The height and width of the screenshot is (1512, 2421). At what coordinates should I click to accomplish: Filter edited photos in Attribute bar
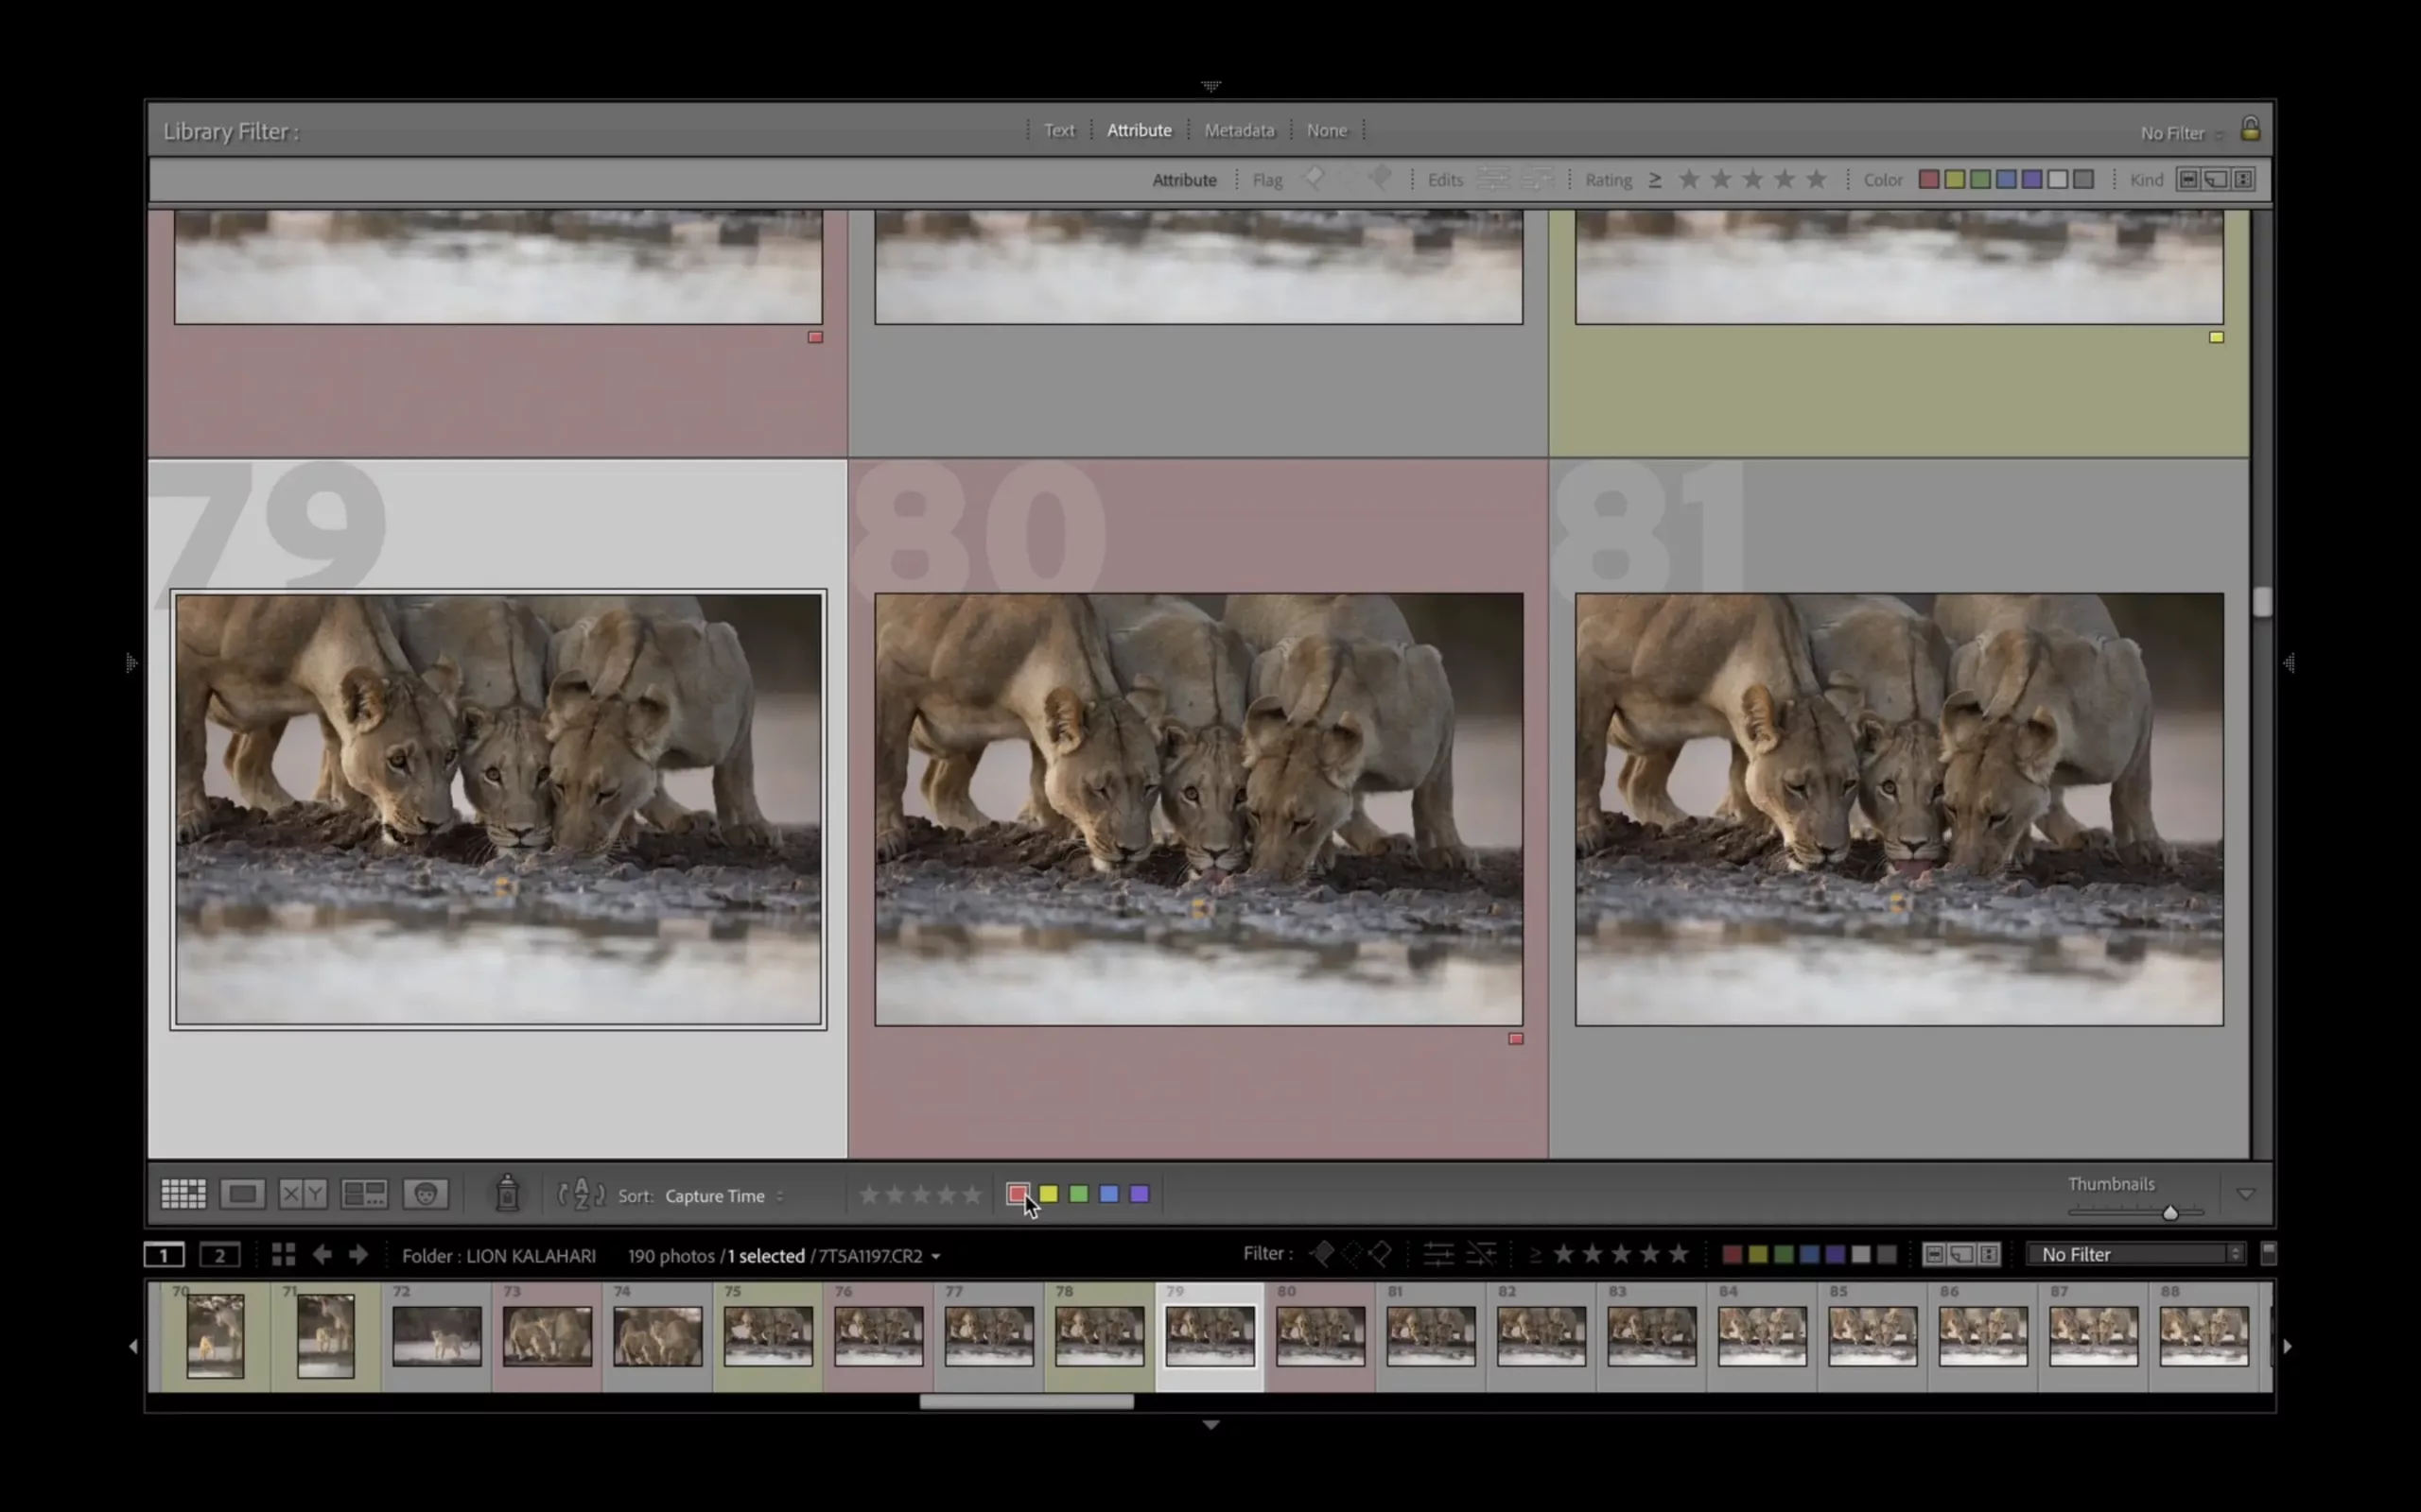pos(1492,179)
